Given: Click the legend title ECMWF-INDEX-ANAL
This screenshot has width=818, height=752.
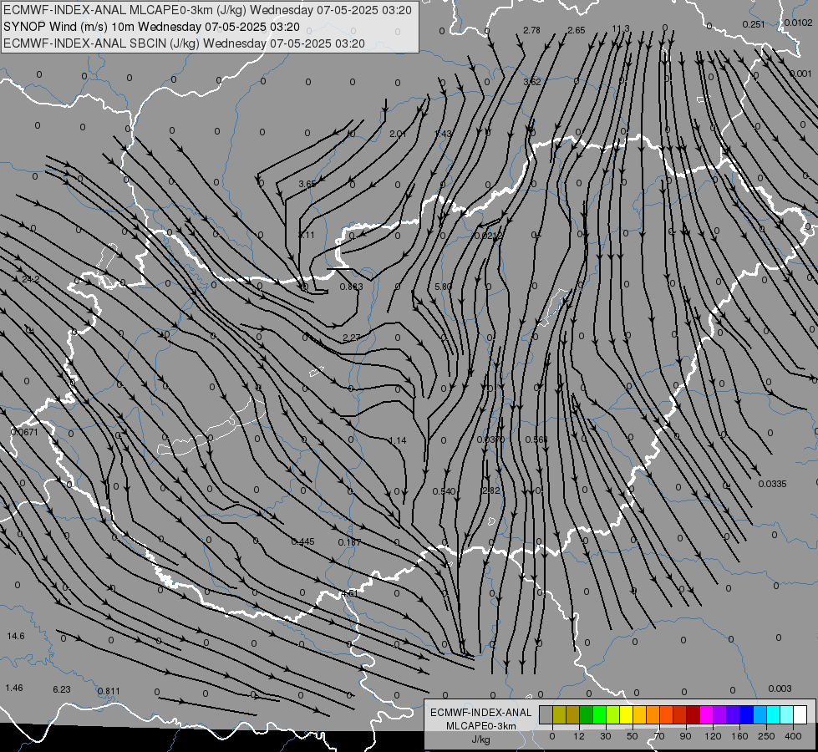Looking at the screenshot, I should [x=480, y=713].
